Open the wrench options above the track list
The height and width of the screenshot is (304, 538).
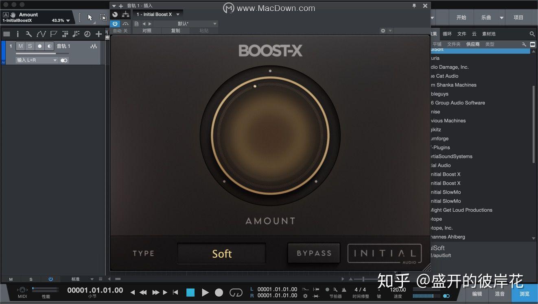point(28,34)
